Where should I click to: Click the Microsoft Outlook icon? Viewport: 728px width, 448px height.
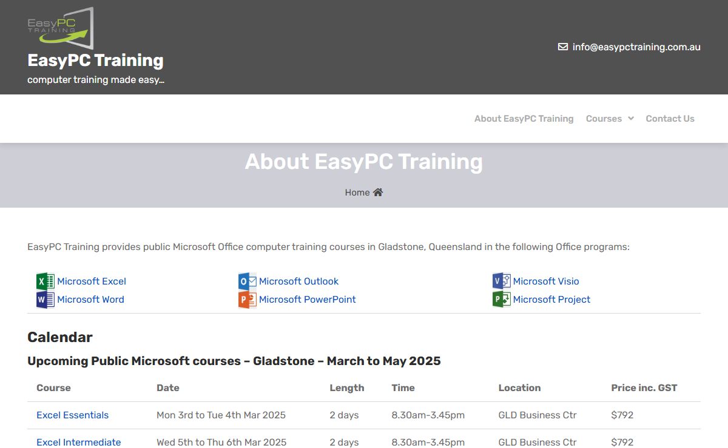point(248,281)
